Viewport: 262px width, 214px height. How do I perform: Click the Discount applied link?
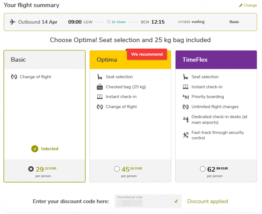(x=207, y=202)
